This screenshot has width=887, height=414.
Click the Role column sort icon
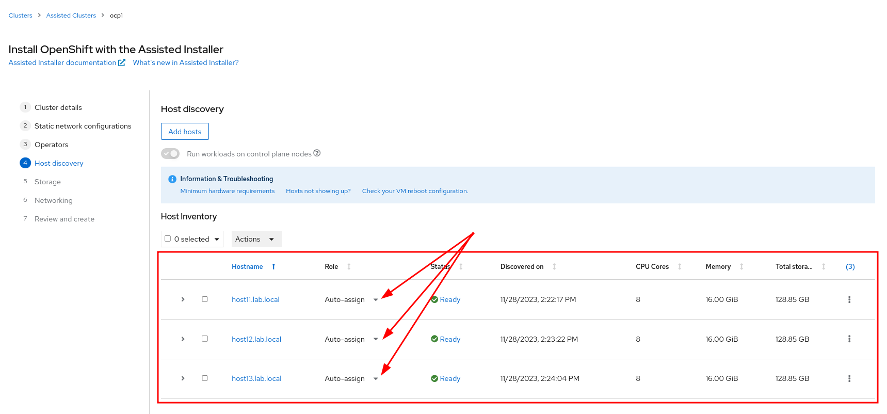pyautogui.click(x=349, y=266)
